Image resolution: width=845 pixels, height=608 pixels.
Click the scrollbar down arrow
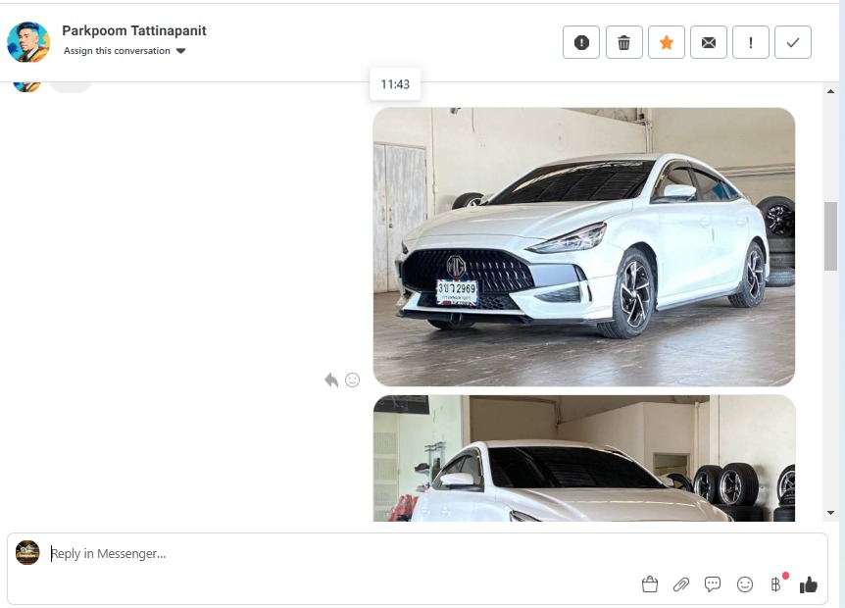pos(831,512)
